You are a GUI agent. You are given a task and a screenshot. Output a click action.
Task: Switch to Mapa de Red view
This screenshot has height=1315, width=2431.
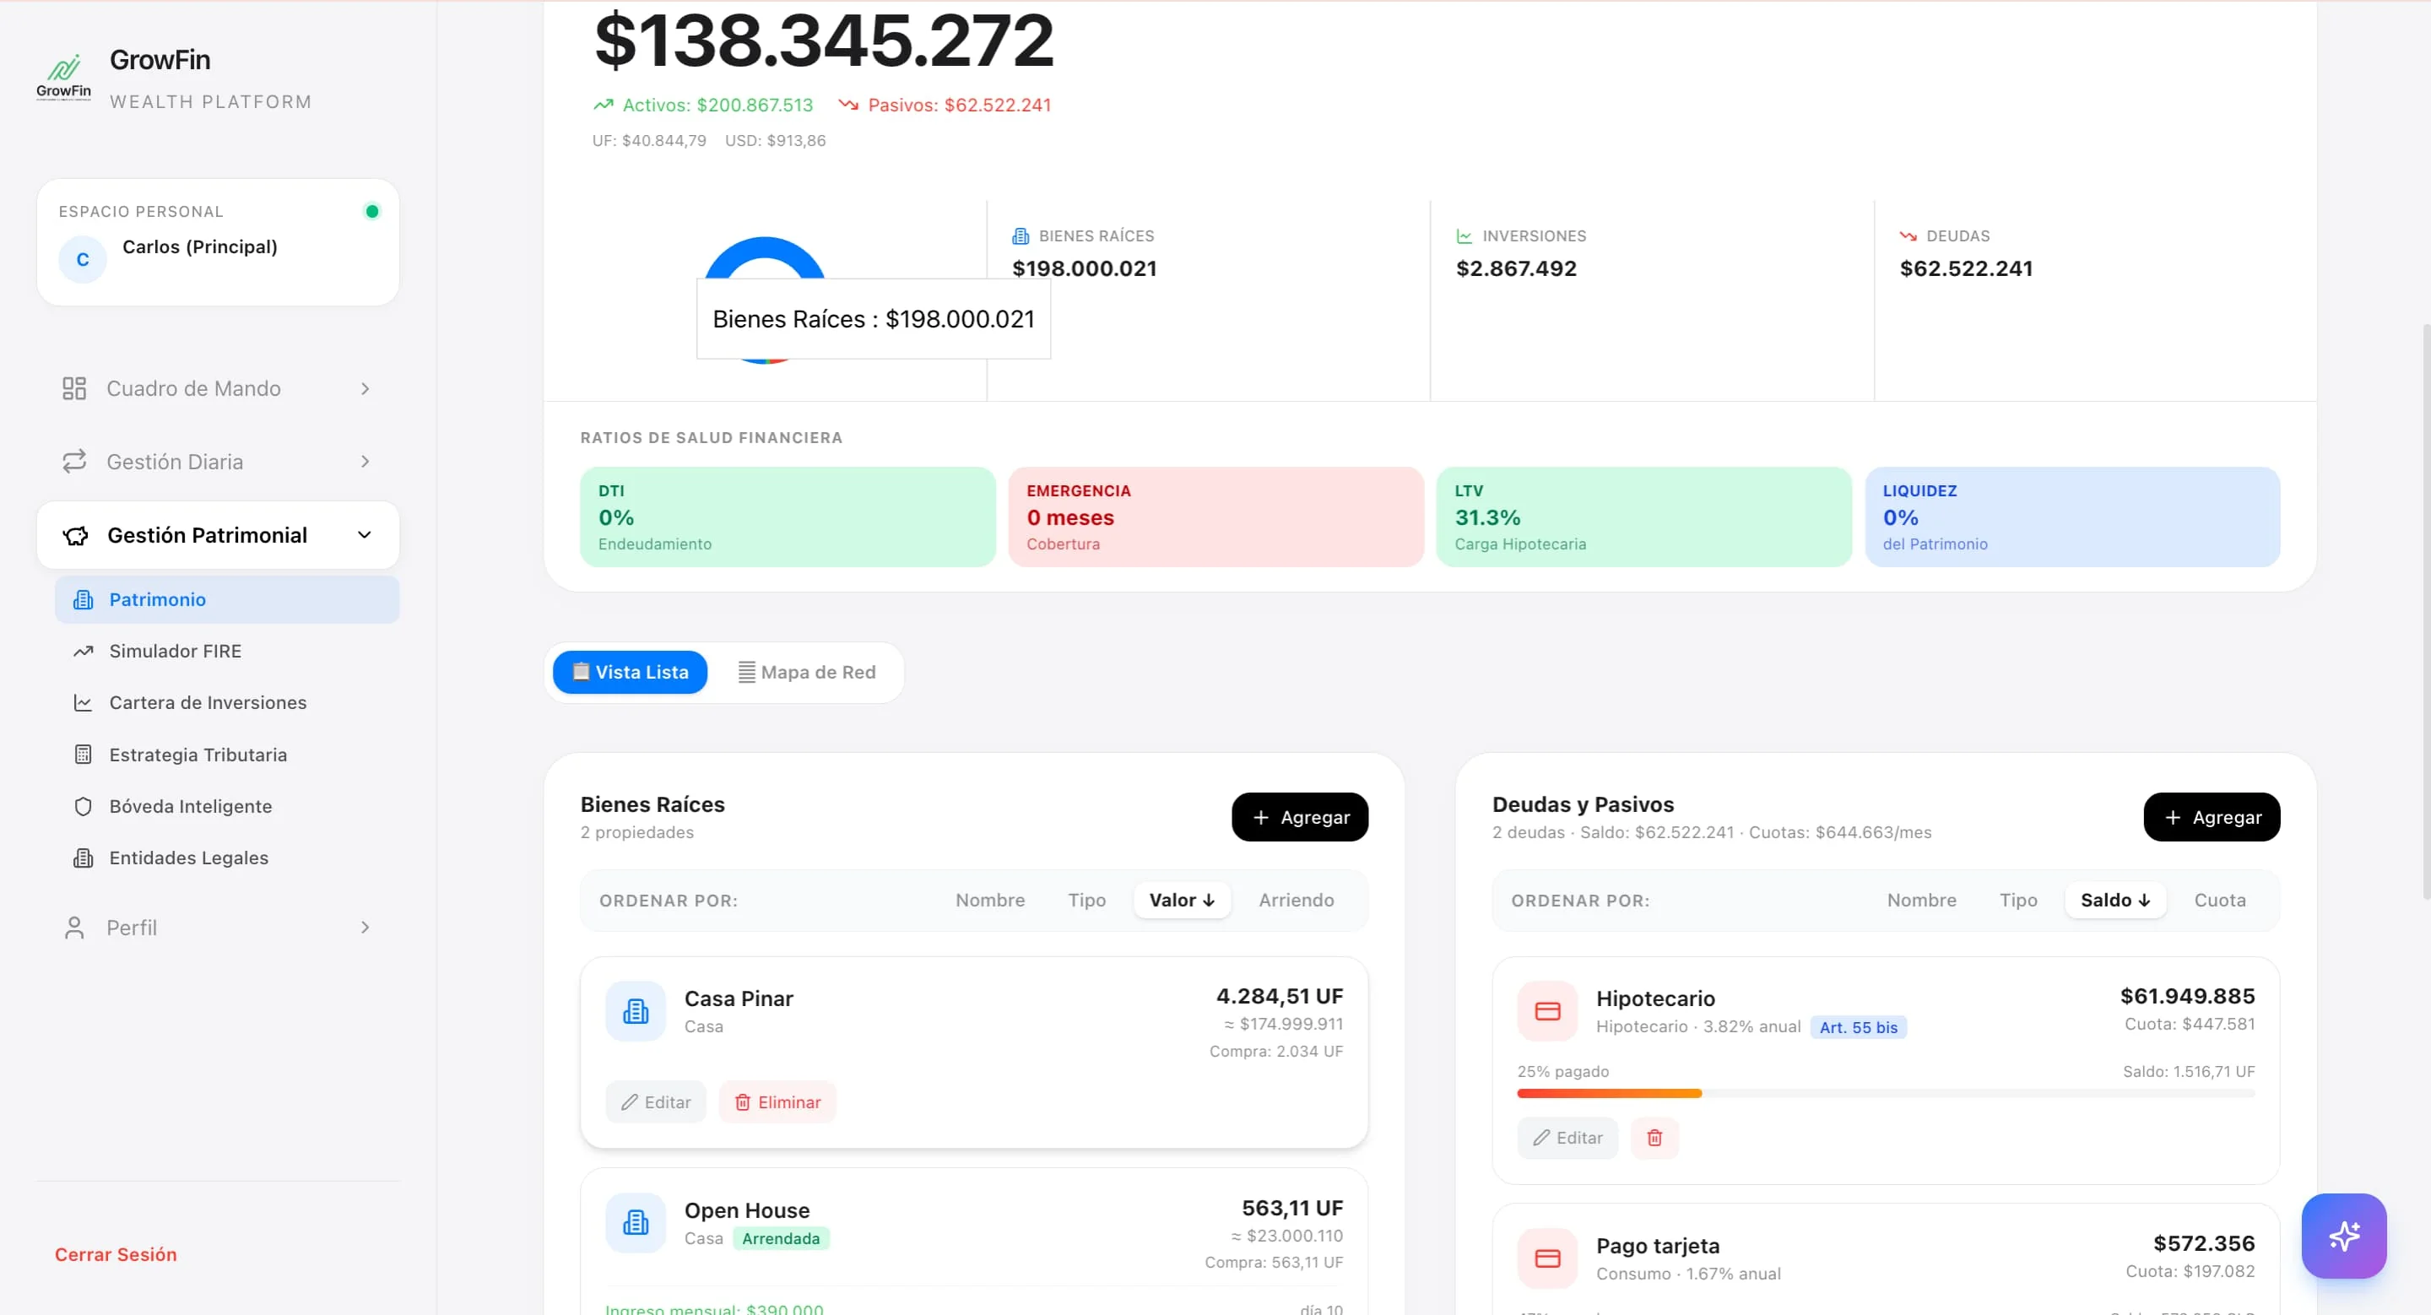807,673
